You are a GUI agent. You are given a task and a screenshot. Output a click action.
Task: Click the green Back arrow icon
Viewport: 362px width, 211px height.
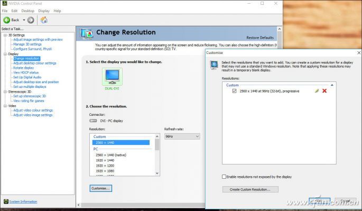tap(7, 20)
